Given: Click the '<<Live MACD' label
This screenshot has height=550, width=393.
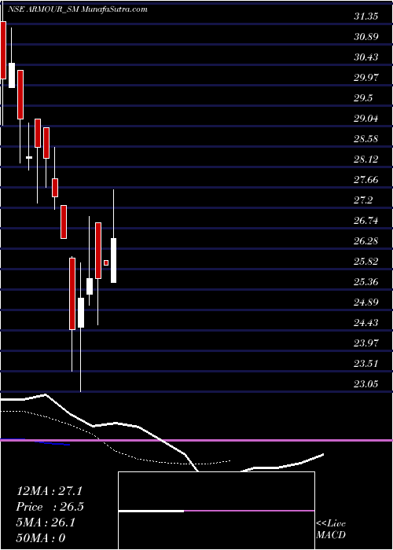Looking at the screenshot, I should coord(331,529).
